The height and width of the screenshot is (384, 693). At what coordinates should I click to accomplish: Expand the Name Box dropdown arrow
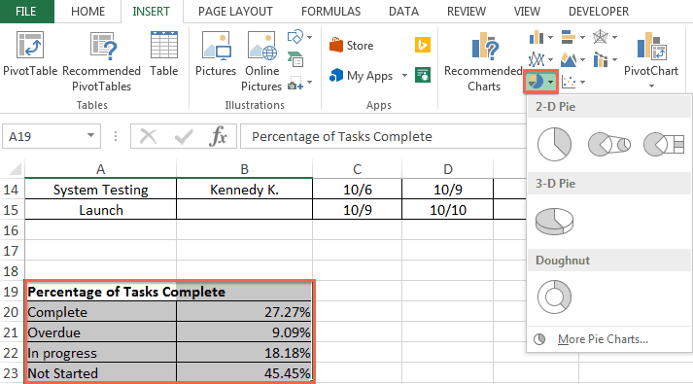(90, 136)
